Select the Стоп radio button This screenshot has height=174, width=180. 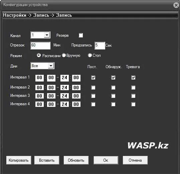point(90,55)
